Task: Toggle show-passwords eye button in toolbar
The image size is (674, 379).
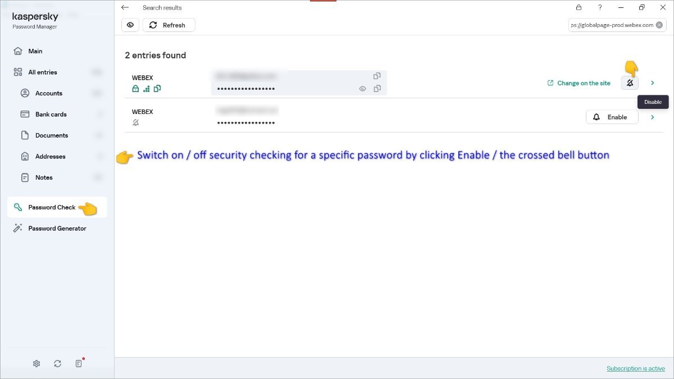Action: [130, 25]
